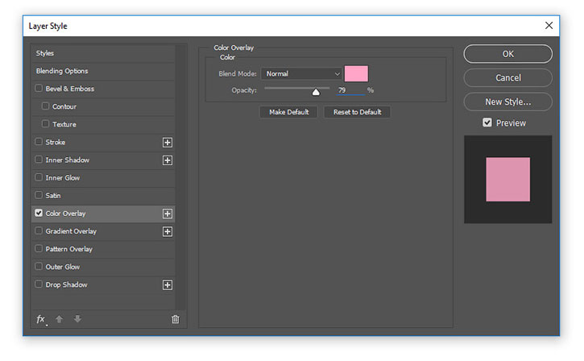Enable the Texture checkbox
Image resolution: width=584 pixels, height=361 pixels.
pos(45,123)
